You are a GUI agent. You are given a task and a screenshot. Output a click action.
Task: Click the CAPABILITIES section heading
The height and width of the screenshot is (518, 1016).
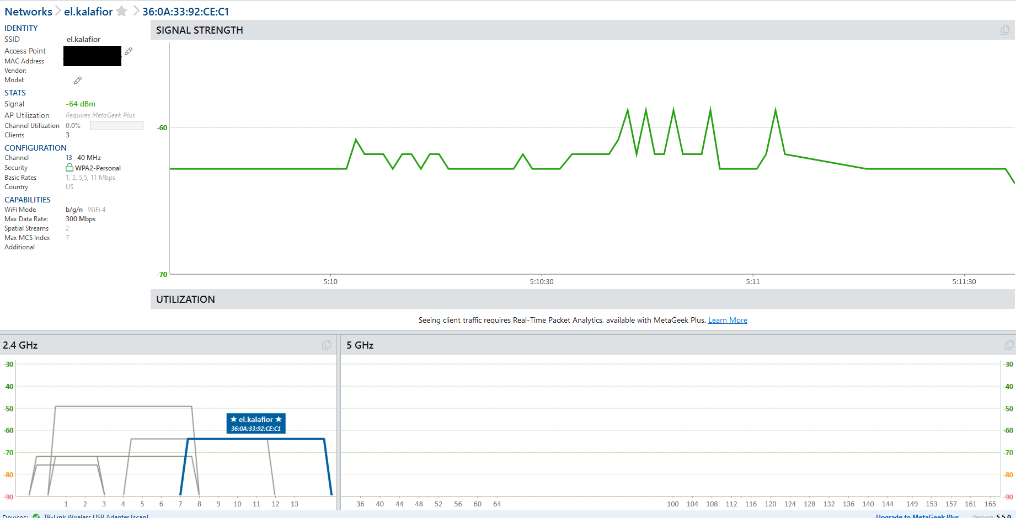pos(28,200)
